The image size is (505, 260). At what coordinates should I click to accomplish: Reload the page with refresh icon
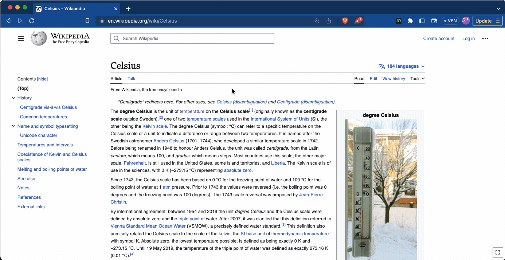pos(32,21)
